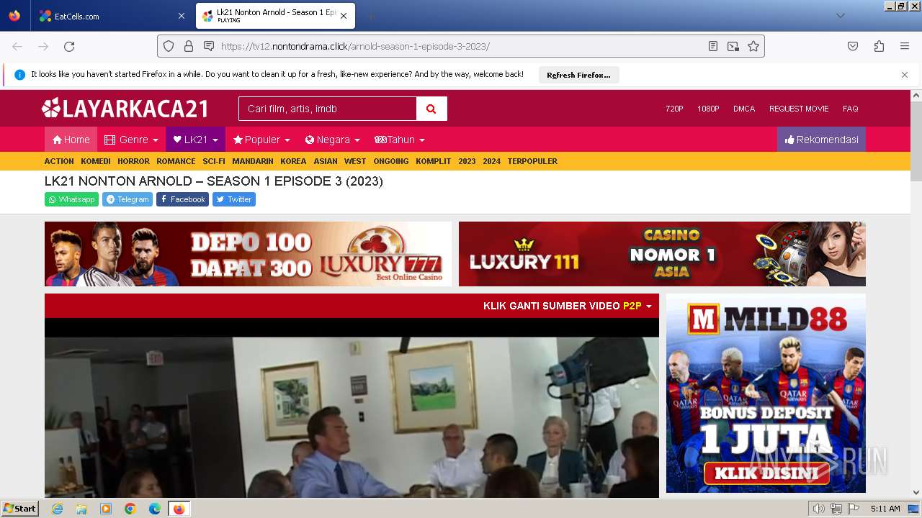This screenshot has height=518, width=922.
Task: Open the FAQ link
Action: 851,109
